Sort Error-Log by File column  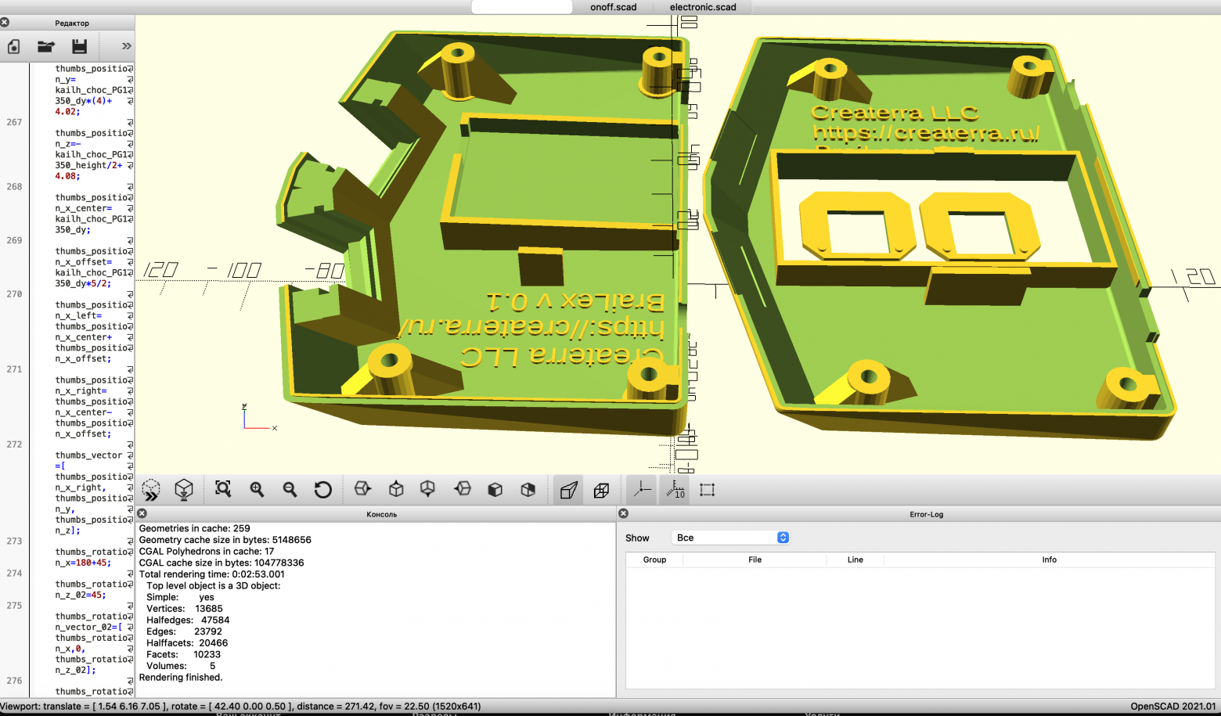click(755, 559)
